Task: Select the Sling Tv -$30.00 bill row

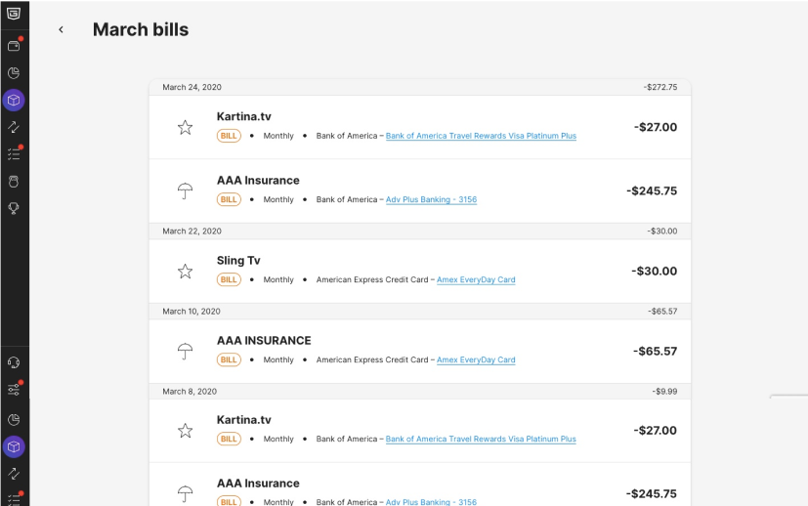Action: 420,271
